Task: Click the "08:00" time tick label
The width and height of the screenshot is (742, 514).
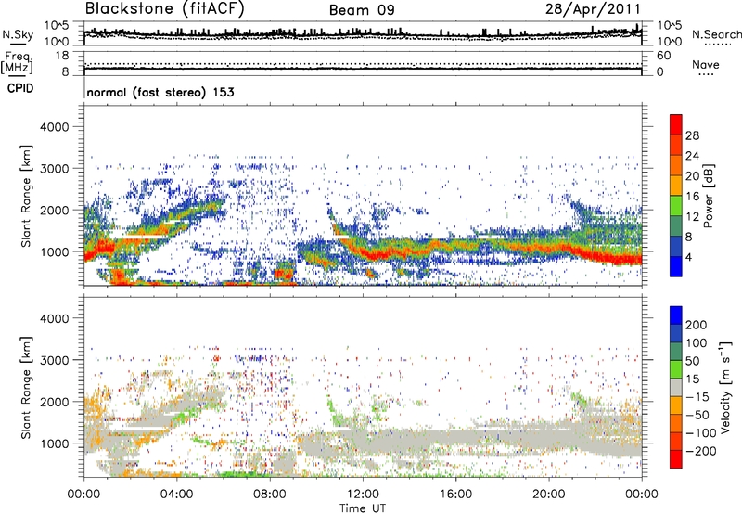Action: tap(269, 495)
